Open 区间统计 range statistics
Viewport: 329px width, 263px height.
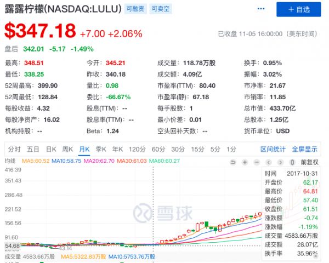pyautogui.click(x=273, y=149)
